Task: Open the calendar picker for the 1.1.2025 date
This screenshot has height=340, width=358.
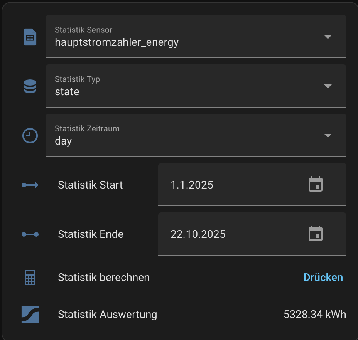Action: [x=316, y=184]
